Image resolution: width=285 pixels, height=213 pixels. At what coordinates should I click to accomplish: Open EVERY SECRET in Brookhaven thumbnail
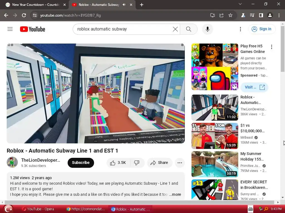click(x=215, y=190)
